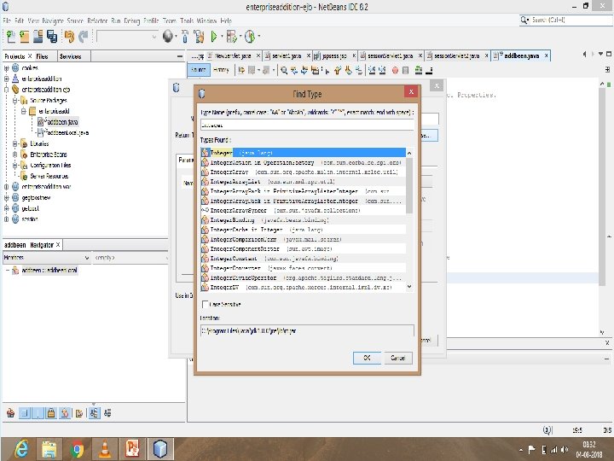Select Integer (java.lang) in the list
The width and height of the screenshot is (614, 461).
(x=303, y=153)
